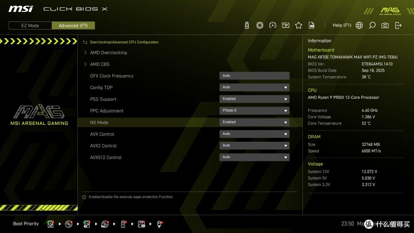The height and width of the screenshot is (233, 414).
Task: Open the AVX Control dropdown
Action: click(x=254, y=134)
